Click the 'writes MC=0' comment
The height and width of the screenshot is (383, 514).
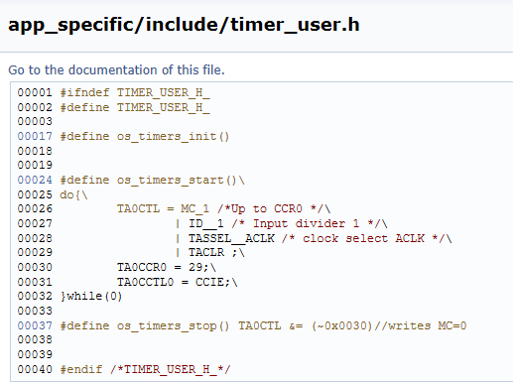427,325
